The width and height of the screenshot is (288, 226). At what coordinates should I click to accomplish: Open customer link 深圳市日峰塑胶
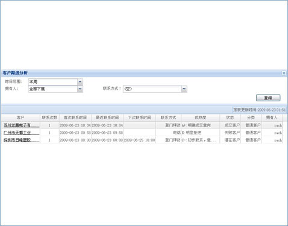coord(22,140)
